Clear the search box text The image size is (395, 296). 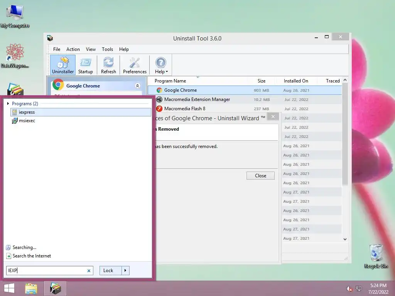(89, 271)
